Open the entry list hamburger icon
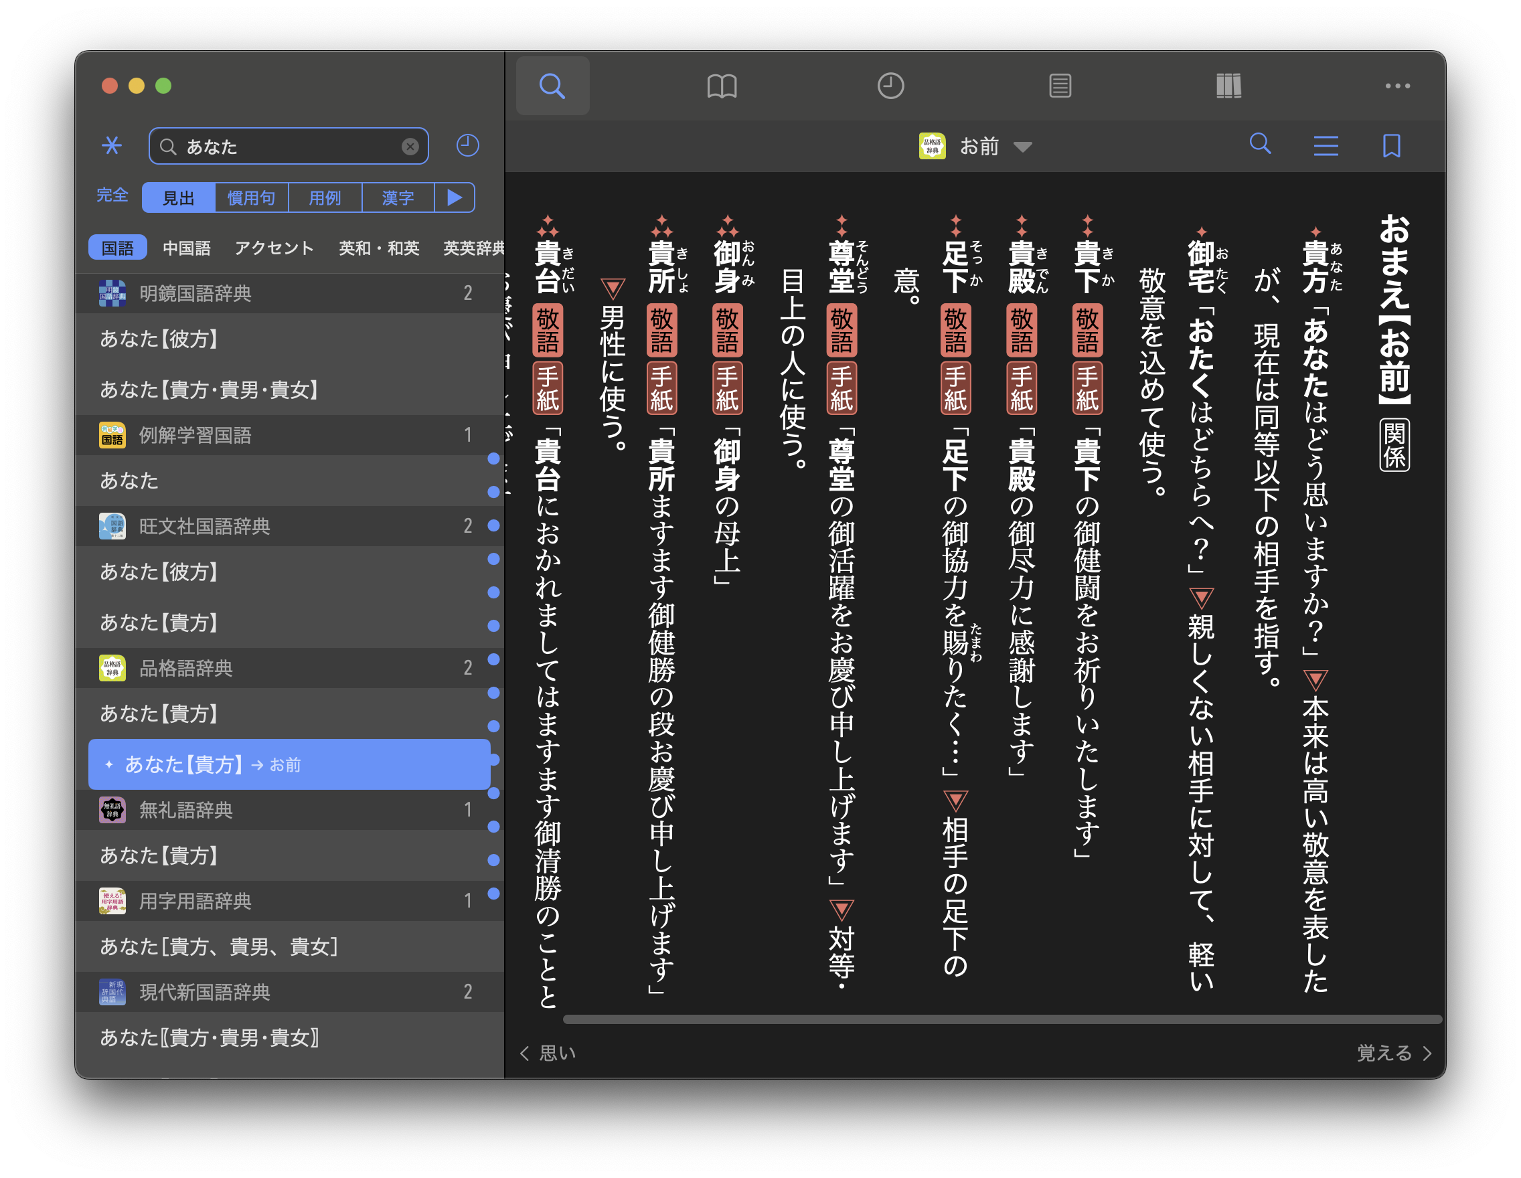Image resolution: width=1521 pixels, height=1178 pixels. tap(1326, 146)
